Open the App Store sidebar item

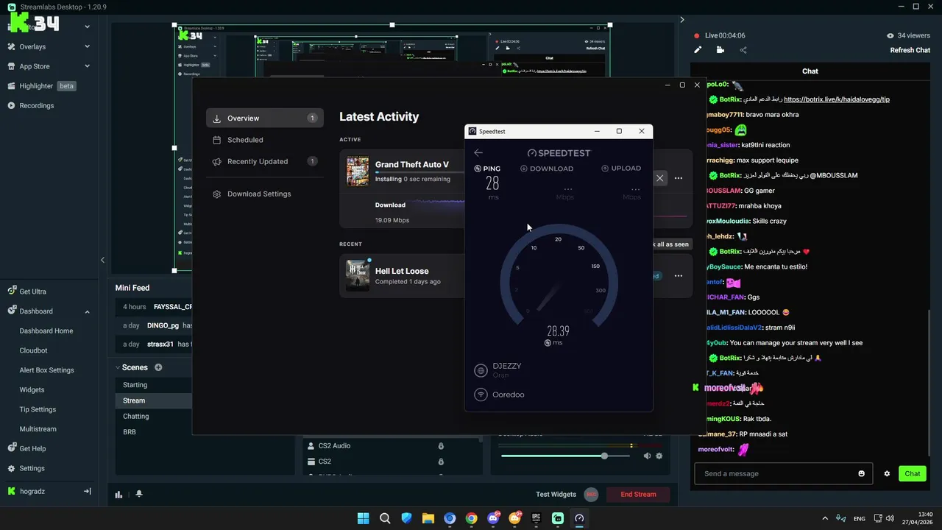click(x=34, y=66)
